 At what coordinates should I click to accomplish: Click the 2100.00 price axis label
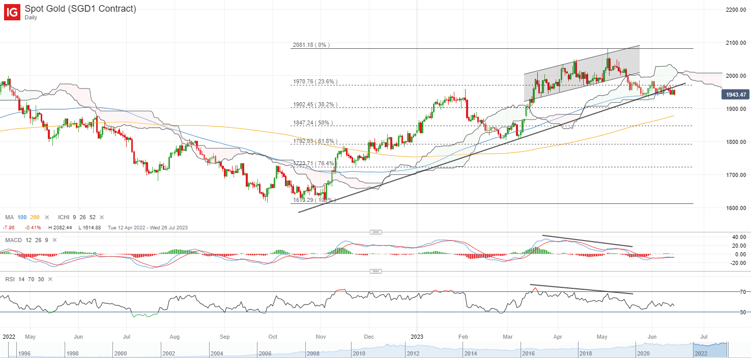[x=735, y=43]
